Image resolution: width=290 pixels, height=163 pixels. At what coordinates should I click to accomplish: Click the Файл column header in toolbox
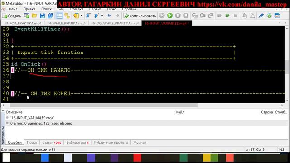click(180, 112)
